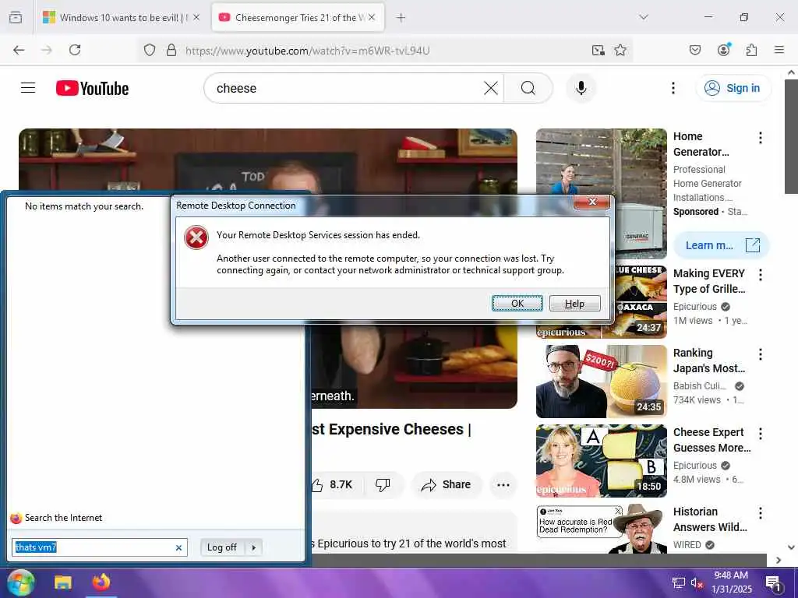Click the Firefox back arrow
Viewport: 798px width, 598px height.
(19, 50)
